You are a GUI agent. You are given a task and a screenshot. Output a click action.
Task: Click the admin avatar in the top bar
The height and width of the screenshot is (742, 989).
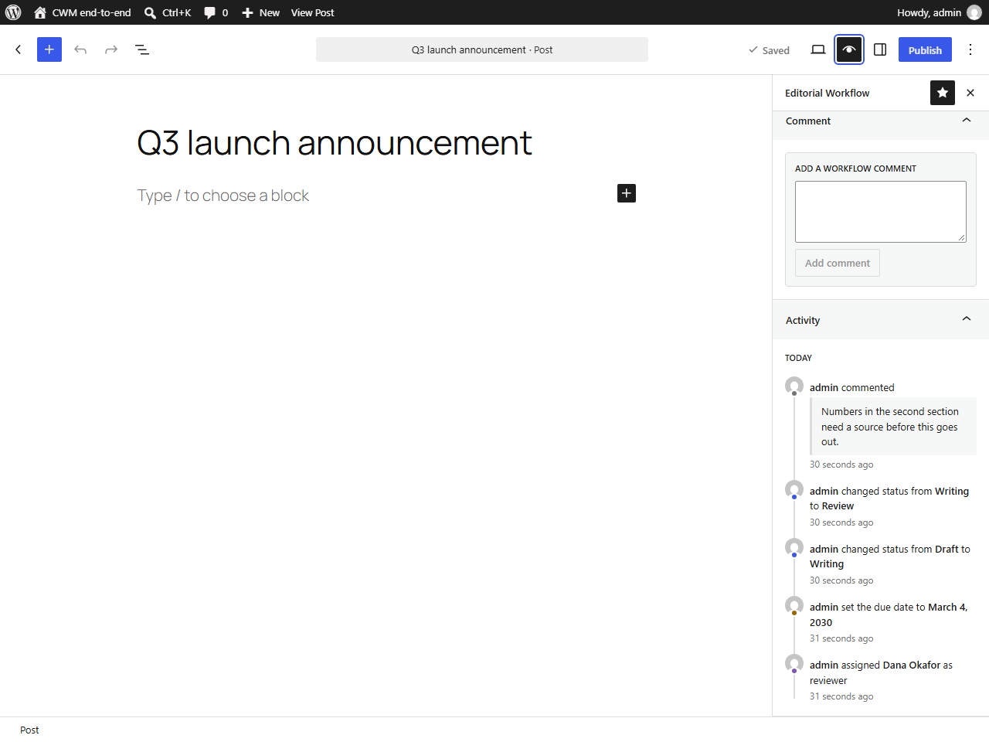974,12
